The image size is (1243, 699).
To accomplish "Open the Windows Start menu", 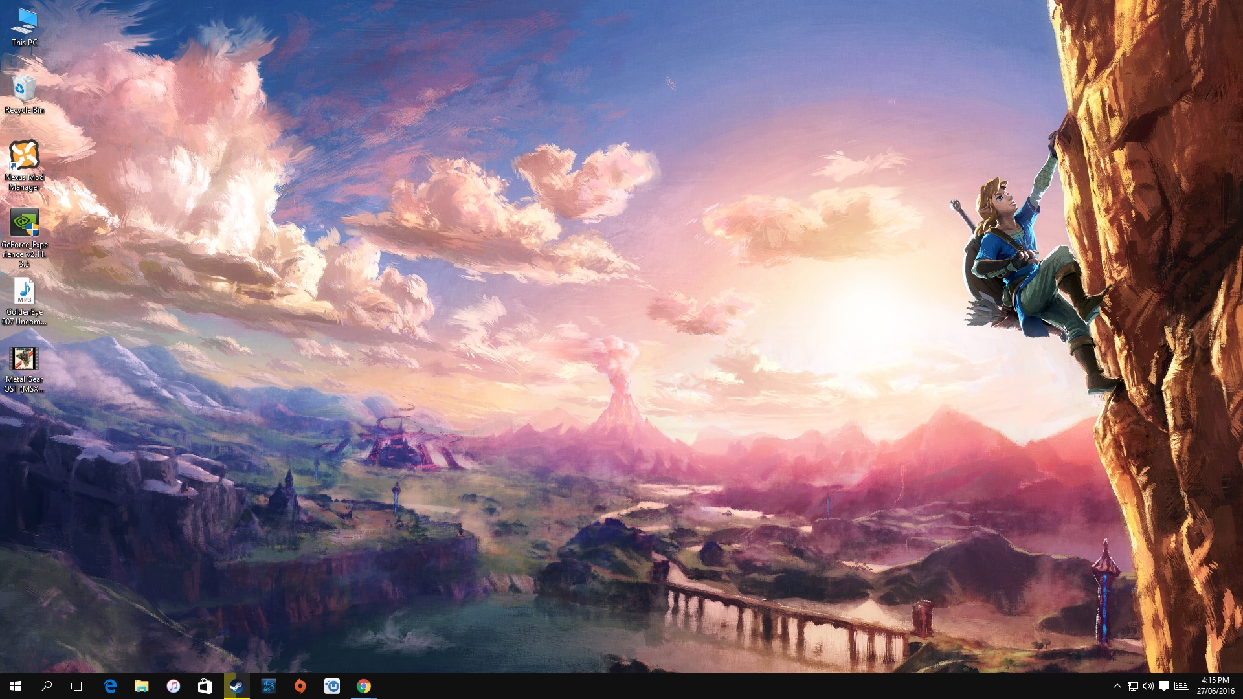I will (x=16, y=686).
